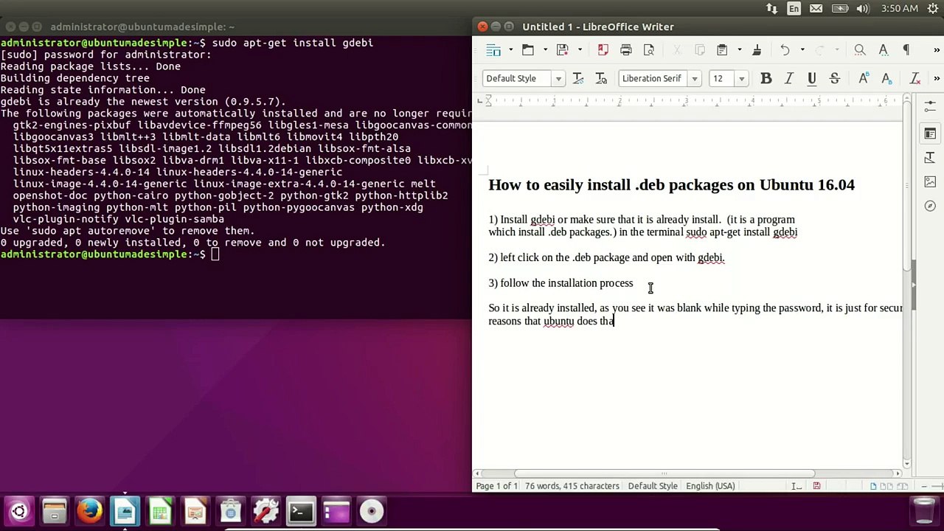Screen dimensions: 944x531
Task: Select book view layout icon
Action: 903,486
